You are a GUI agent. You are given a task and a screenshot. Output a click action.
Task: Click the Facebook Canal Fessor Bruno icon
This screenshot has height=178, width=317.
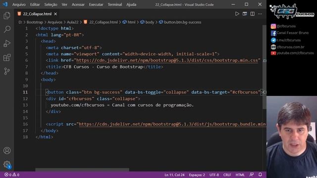coord(273,33)
